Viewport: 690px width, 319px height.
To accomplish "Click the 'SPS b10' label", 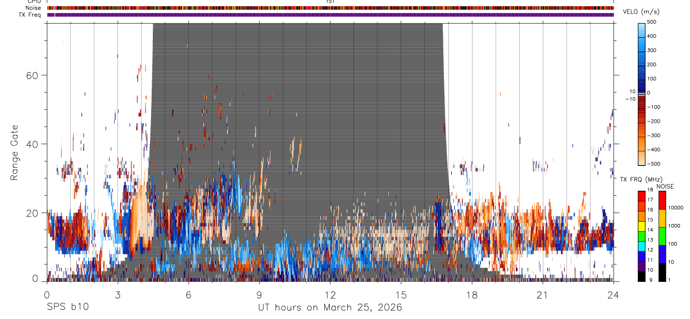I will click(x=67, y=307).
